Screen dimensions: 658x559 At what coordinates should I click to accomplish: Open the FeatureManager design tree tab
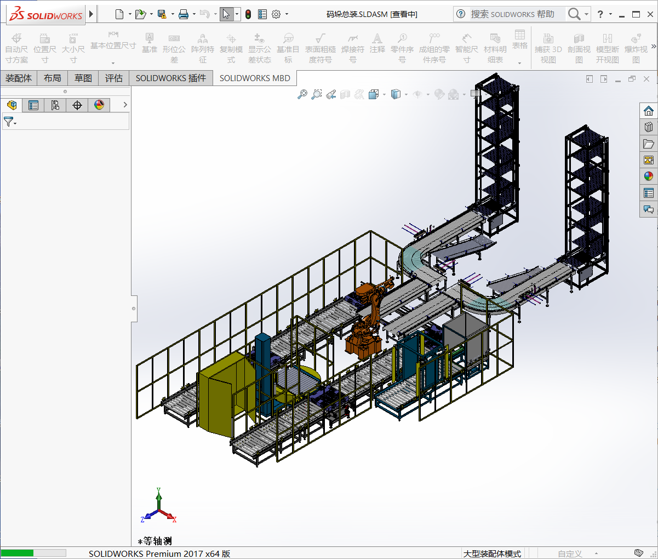[x=12, y=105]
